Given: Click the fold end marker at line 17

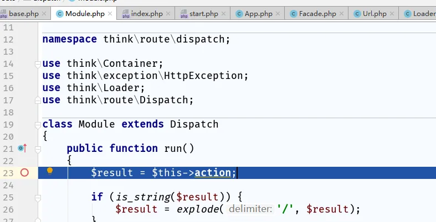Looking at the screenshot, I should 39,100.
